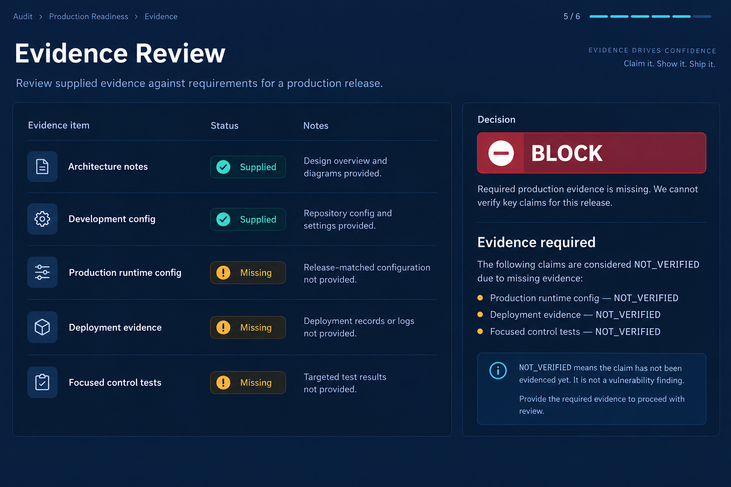Image resolution: width=731 pixels, height=487 pixels.
Task: Click the 'Evidence required' heading
Action: click(x=536, y=243)
